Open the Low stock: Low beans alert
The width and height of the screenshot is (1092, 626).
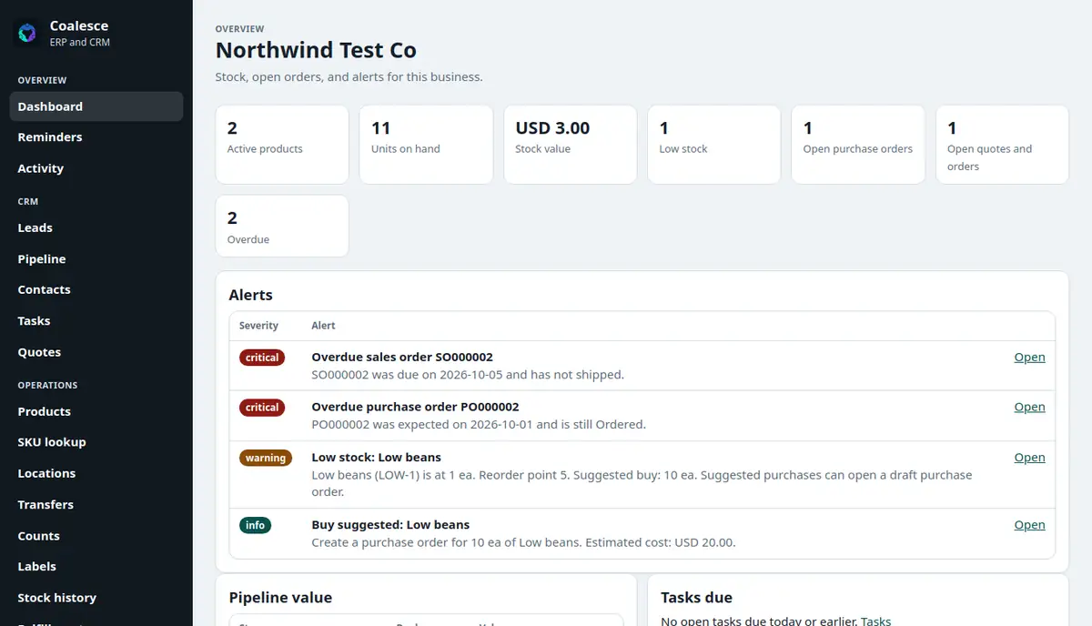[1029, 458]
